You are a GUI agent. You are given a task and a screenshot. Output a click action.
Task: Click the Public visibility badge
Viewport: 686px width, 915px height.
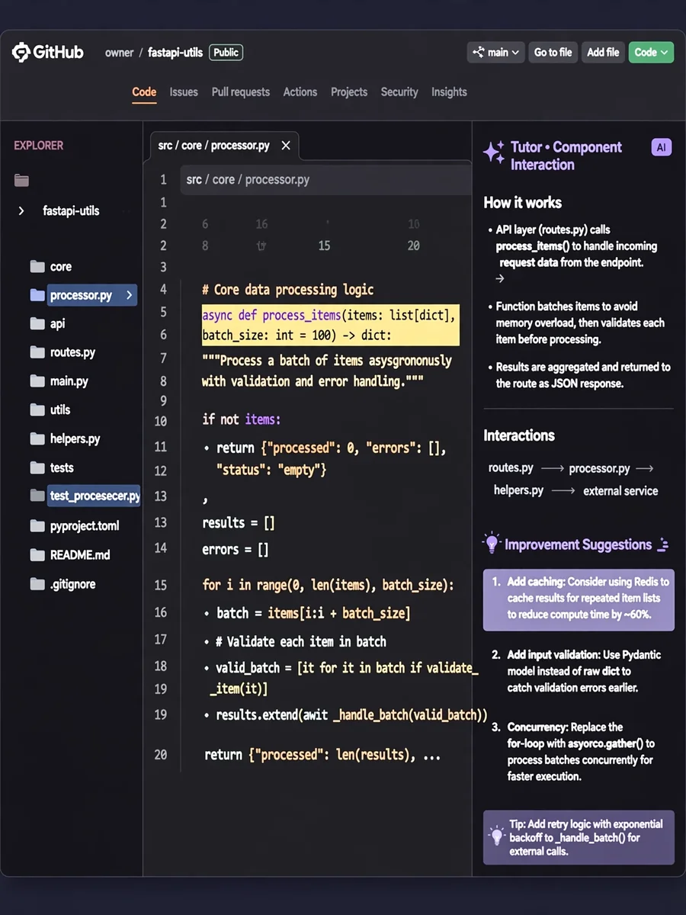(x=226, y=53)
